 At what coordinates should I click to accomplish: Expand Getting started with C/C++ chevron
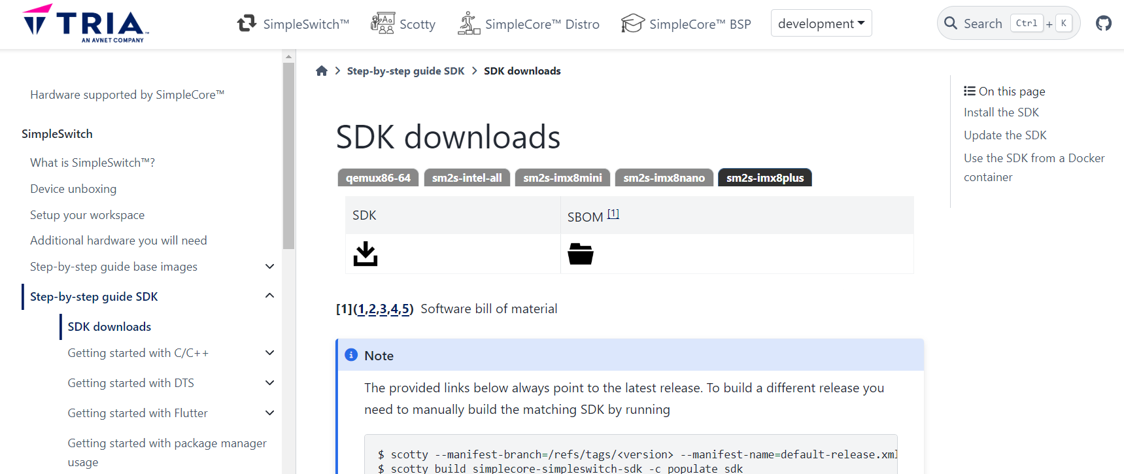pos(269,352)
